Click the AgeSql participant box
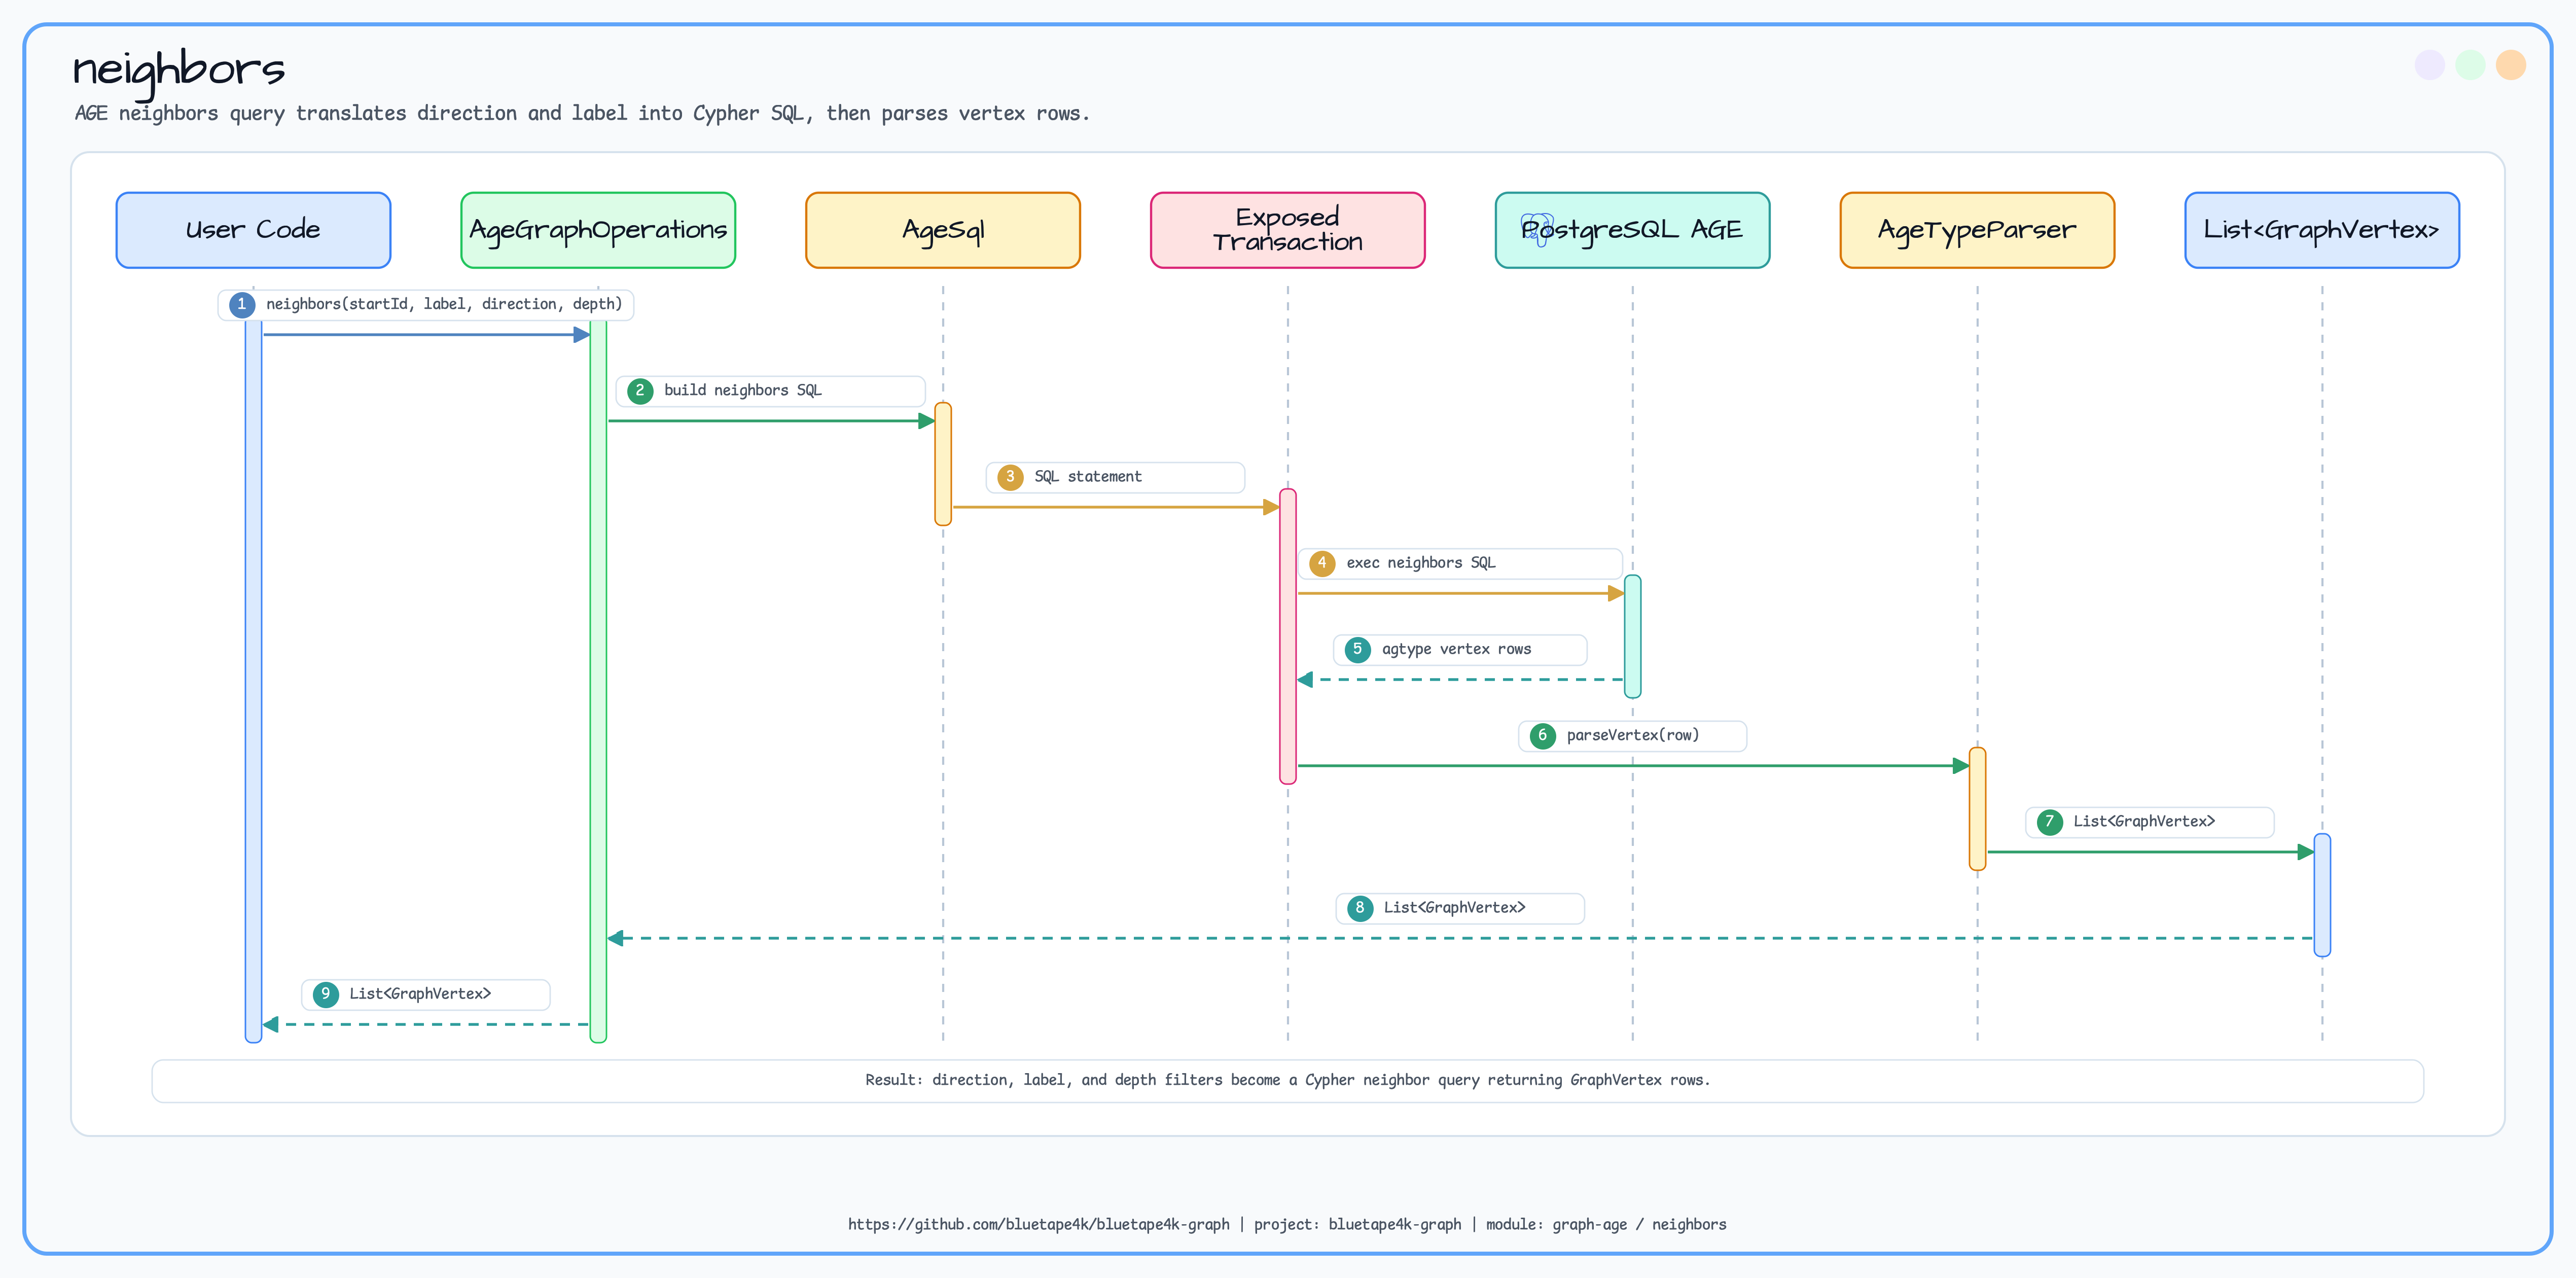 943,230
